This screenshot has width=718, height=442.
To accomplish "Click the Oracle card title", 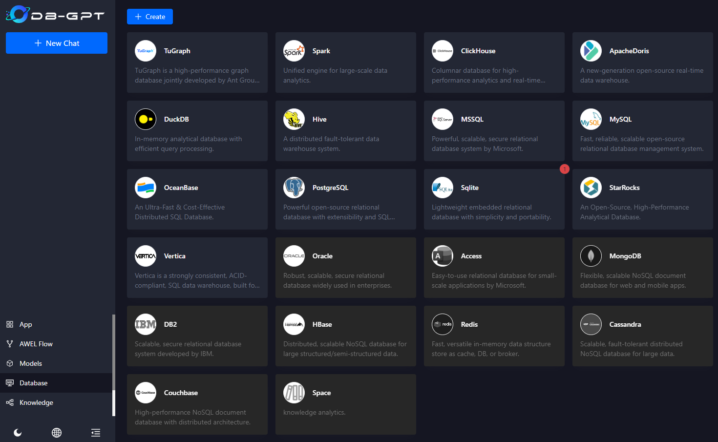I will pos(323,256).
